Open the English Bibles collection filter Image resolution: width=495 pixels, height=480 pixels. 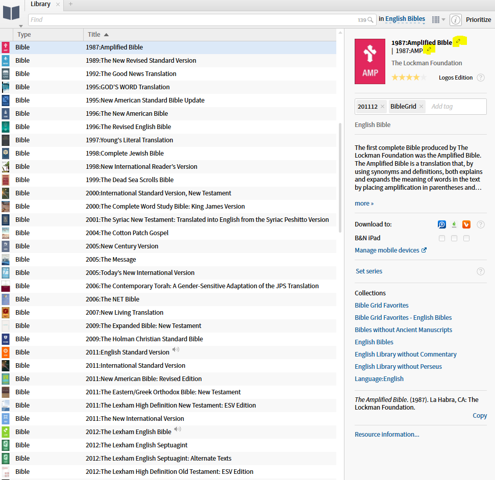pyautogui.click(x=405, y=19)
